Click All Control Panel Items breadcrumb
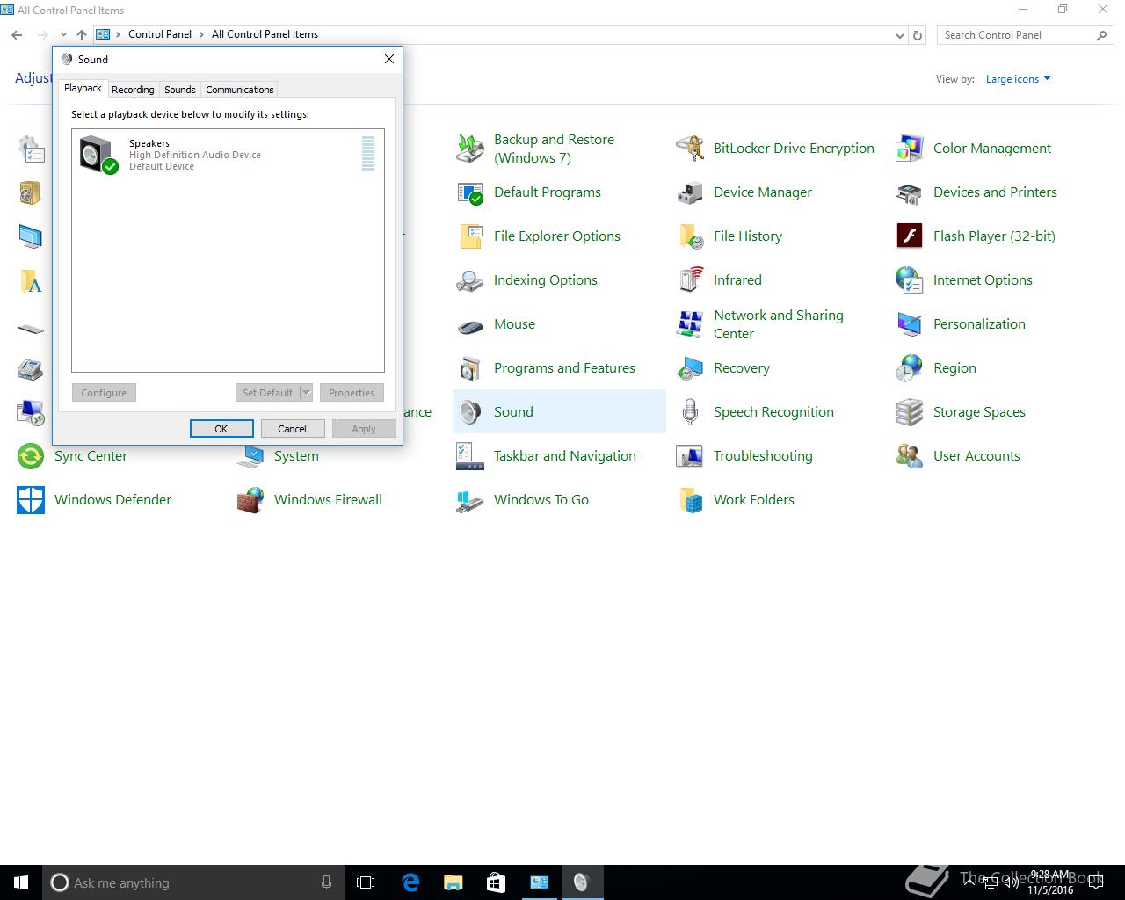 [265, 34]
